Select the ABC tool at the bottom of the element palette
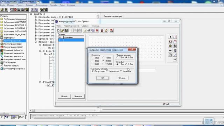Screen dimensions: 224x126 pyautogui.click(x=175, y=59)
